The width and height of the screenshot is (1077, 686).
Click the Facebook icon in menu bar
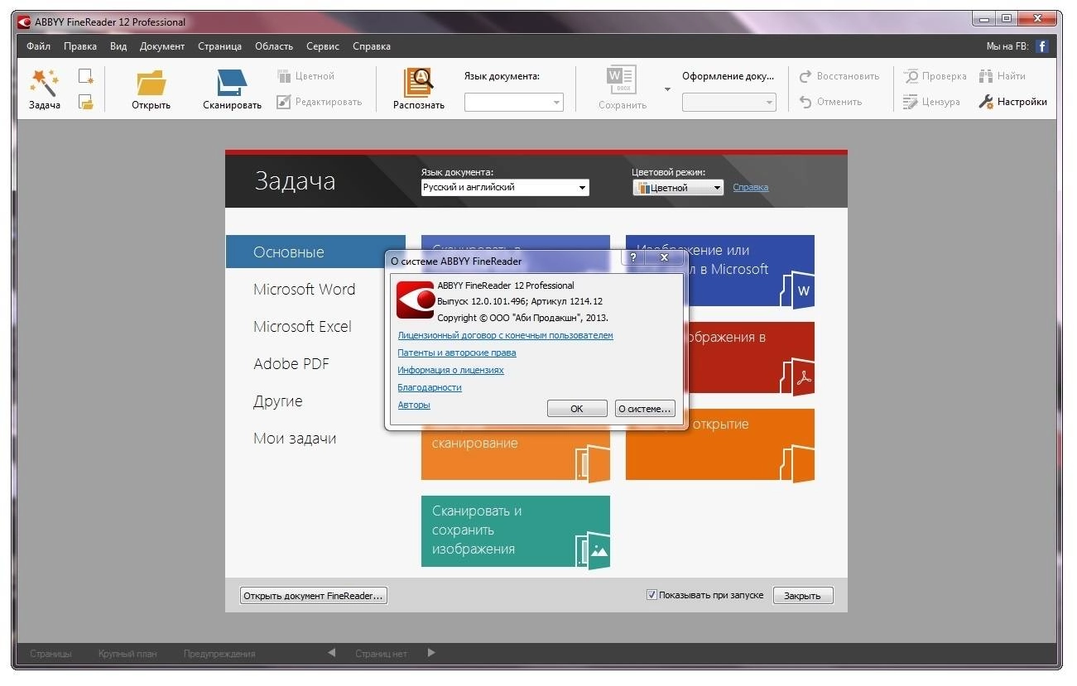(x=1042, y=46)
